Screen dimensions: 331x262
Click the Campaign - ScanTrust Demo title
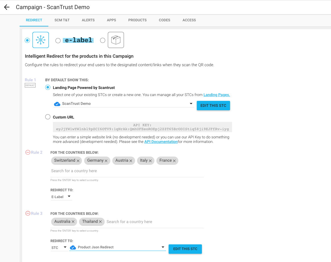pos(53,7)
